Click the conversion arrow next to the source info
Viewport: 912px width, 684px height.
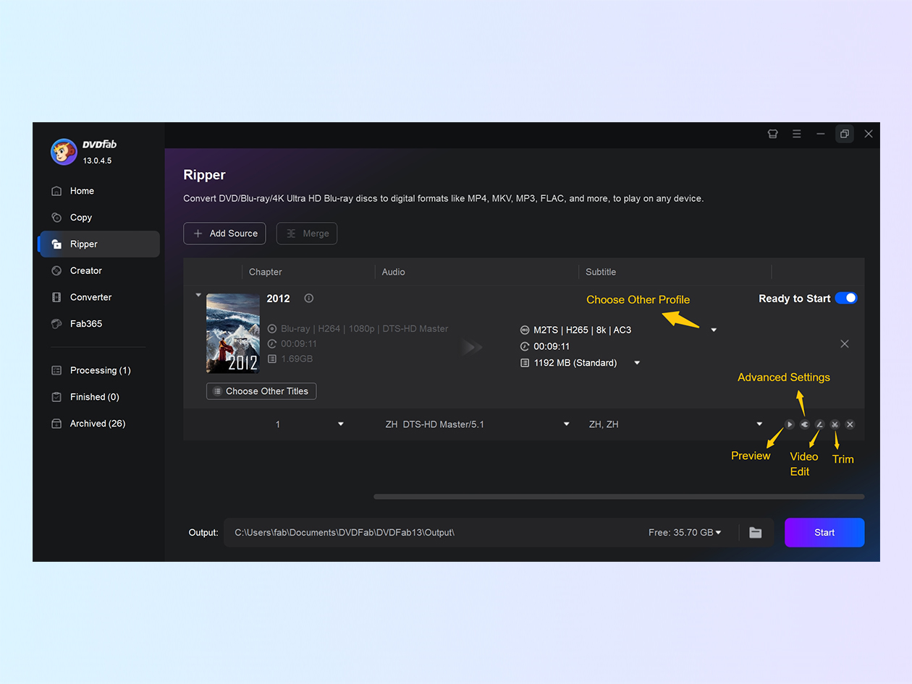[471, 347]
